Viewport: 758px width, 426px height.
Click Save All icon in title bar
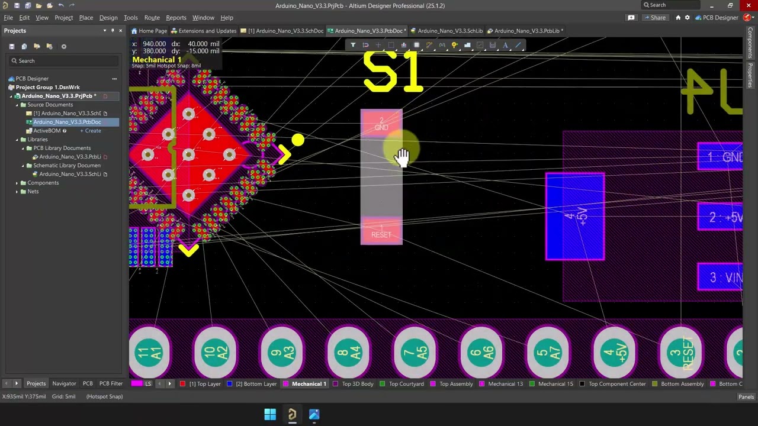(x=28, y=5)
